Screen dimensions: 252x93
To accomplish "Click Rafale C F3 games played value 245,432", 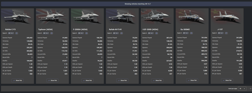I will pos(29,38).
